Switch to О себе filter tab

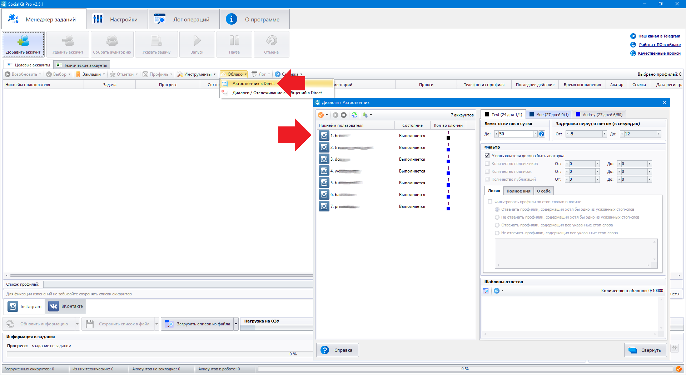coord(543,191)
